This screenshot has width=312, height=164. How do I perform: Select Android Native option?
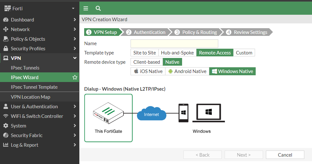click(x=187, y=71)
